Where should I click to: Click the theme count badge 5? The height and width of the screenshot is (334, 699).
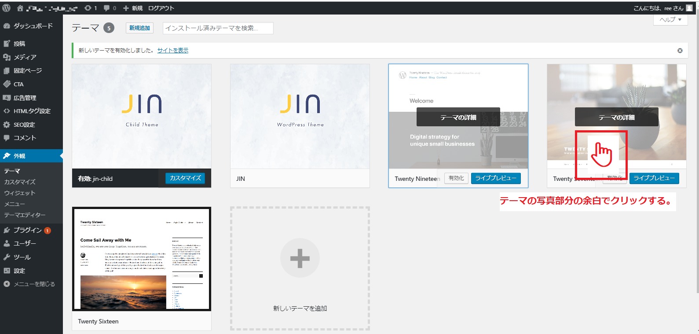109,28
